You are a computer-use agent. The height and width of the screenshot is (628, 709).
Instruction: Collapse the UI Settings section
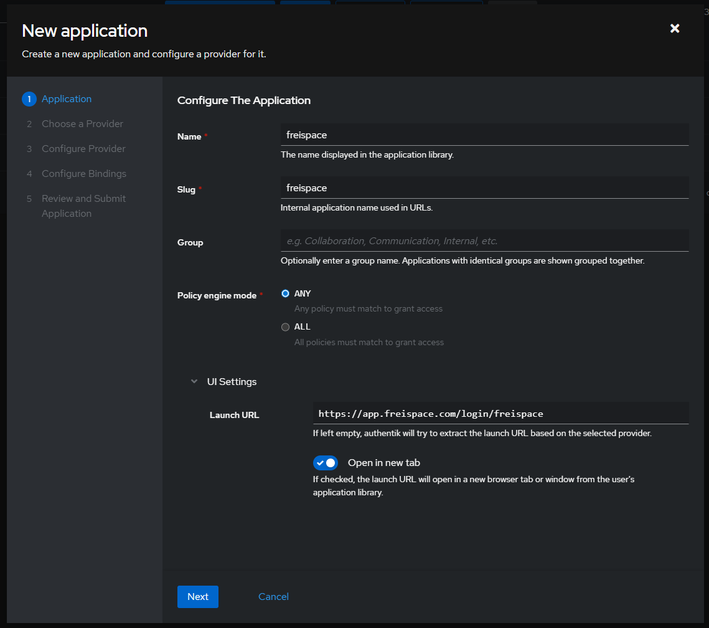[194, 381]
